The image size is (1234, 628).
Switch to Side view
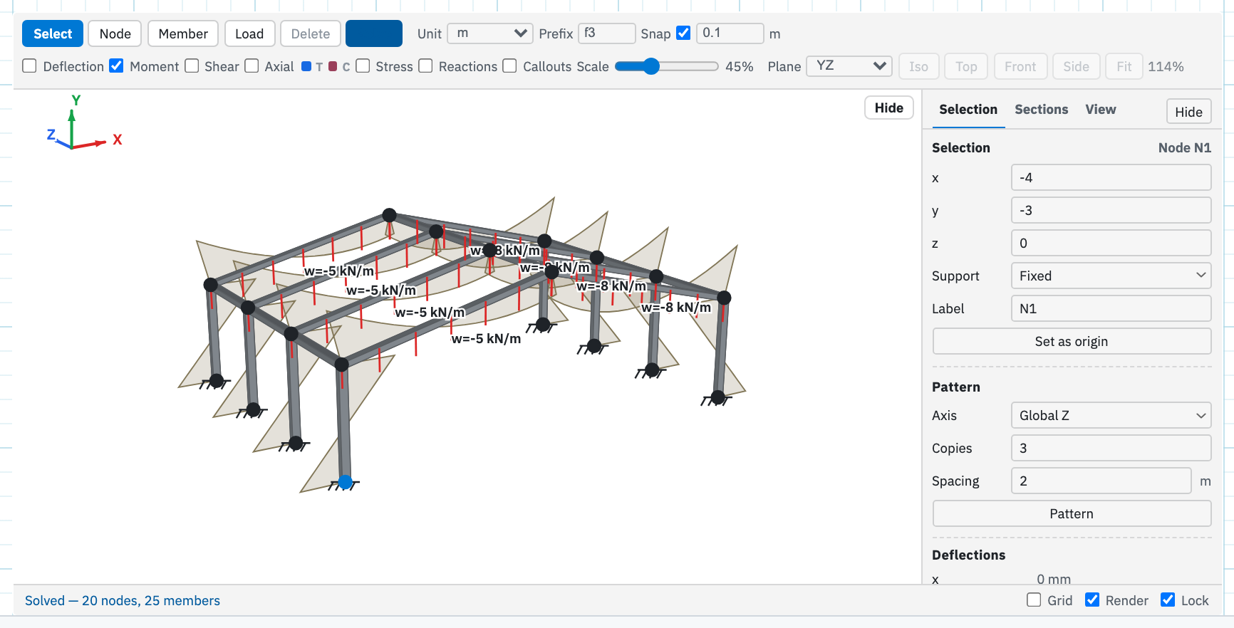(x=1076, y=66)
